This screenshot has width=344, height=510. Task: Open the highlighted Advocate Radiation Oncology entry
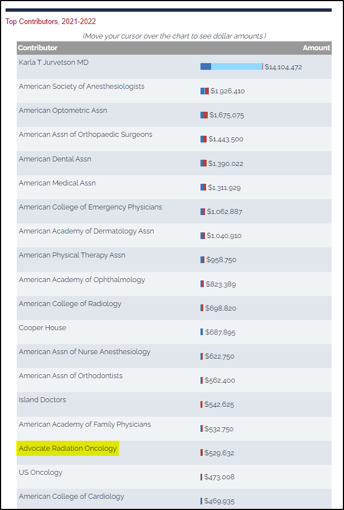tap(68, 449)
